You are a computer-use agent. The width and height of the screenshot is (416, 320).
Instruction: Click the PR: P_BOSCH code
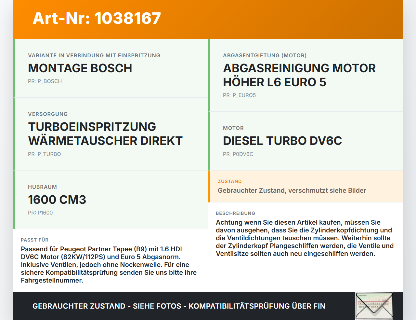click(x=45, y=81)
